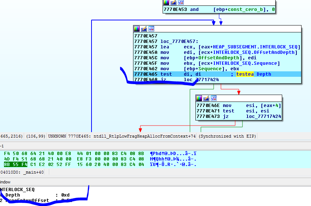Image resolution: width=311 pixels, height=206 pixels.
Task: Click node color icon in the 7770E46E block
Action: click(x=199, y=98)
